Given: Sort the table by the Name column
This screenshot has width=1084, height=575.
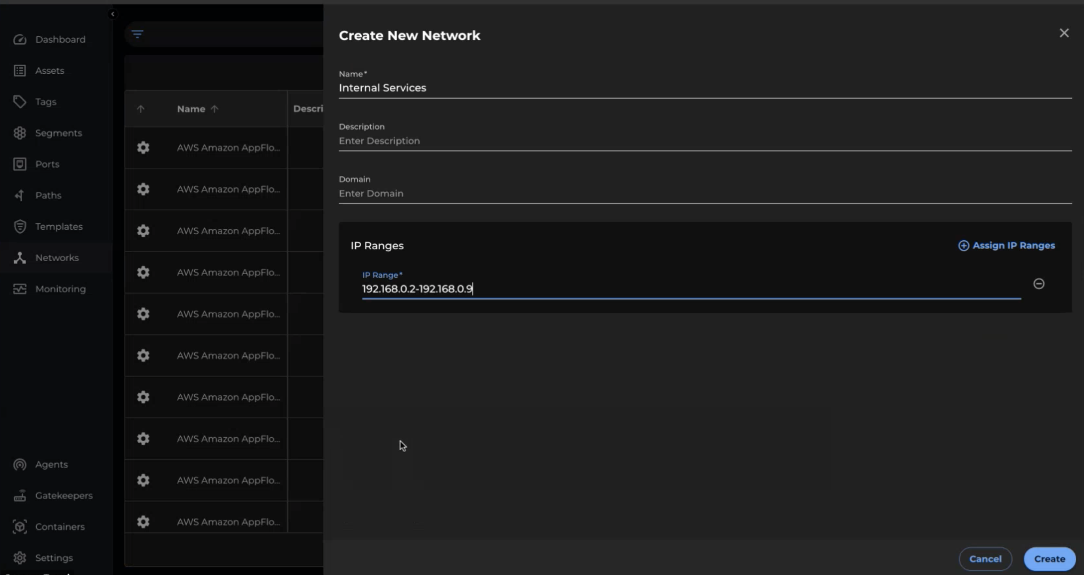Looking at the screenshot, I should (x=197, y=109).
